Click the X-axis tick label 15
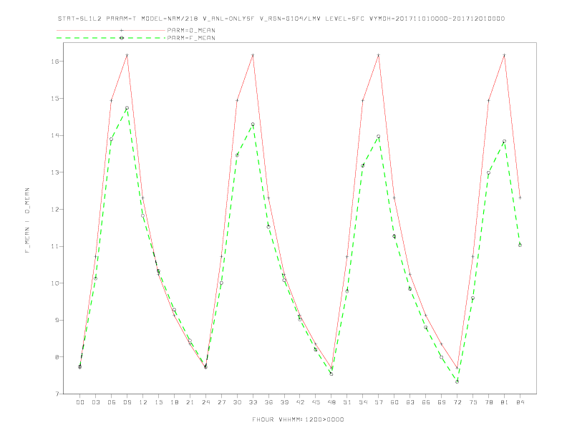 coord(158,402)
